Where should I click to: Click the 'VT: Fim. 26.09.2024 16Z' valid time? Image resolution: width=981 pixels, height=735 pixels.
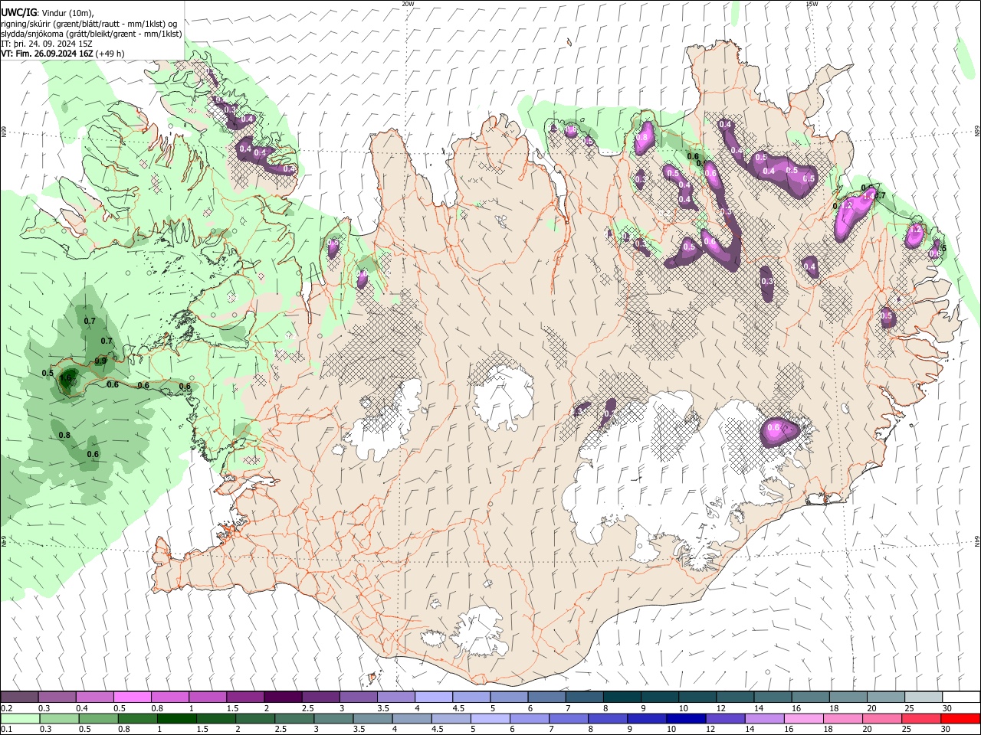click(x=47, y=54)
